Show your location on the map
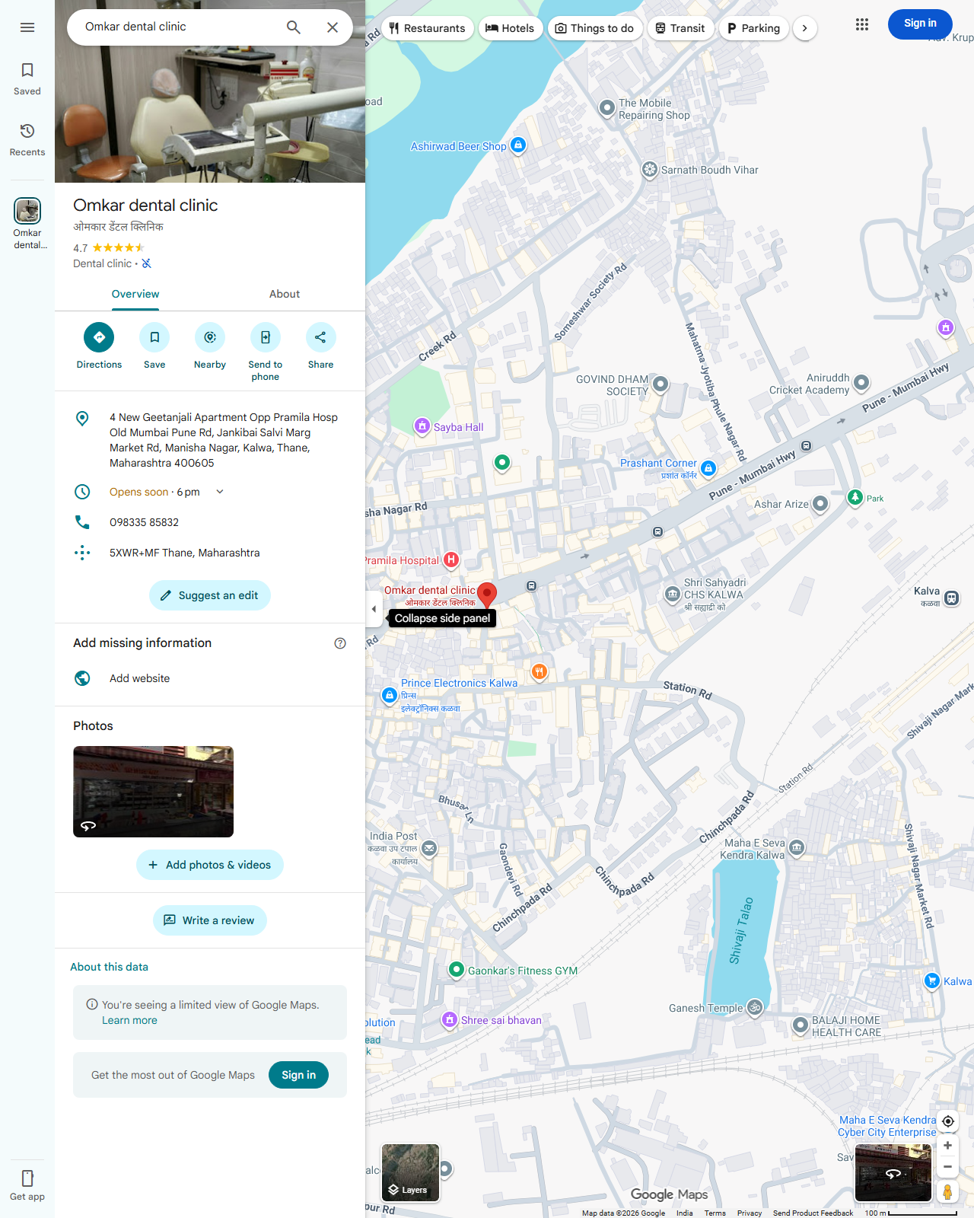 [948, 1121]
